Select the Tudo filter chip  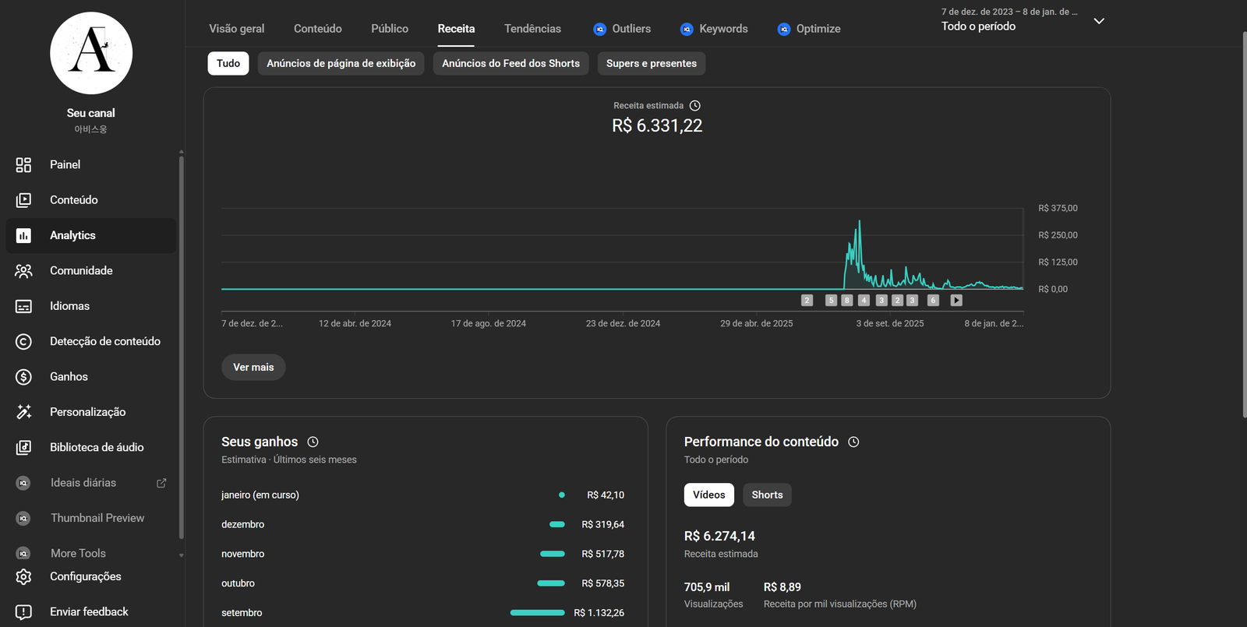228,63
